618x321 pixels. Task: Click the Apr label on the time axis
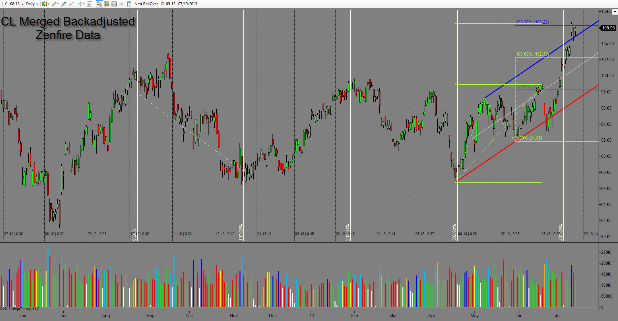pyautogui.click(x=432, y=316)
